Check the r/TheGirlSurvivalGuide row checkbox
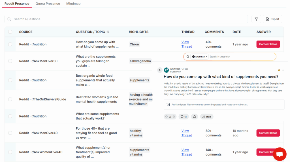Viewport: 290px width, 162px height. [x=10, y=99]
